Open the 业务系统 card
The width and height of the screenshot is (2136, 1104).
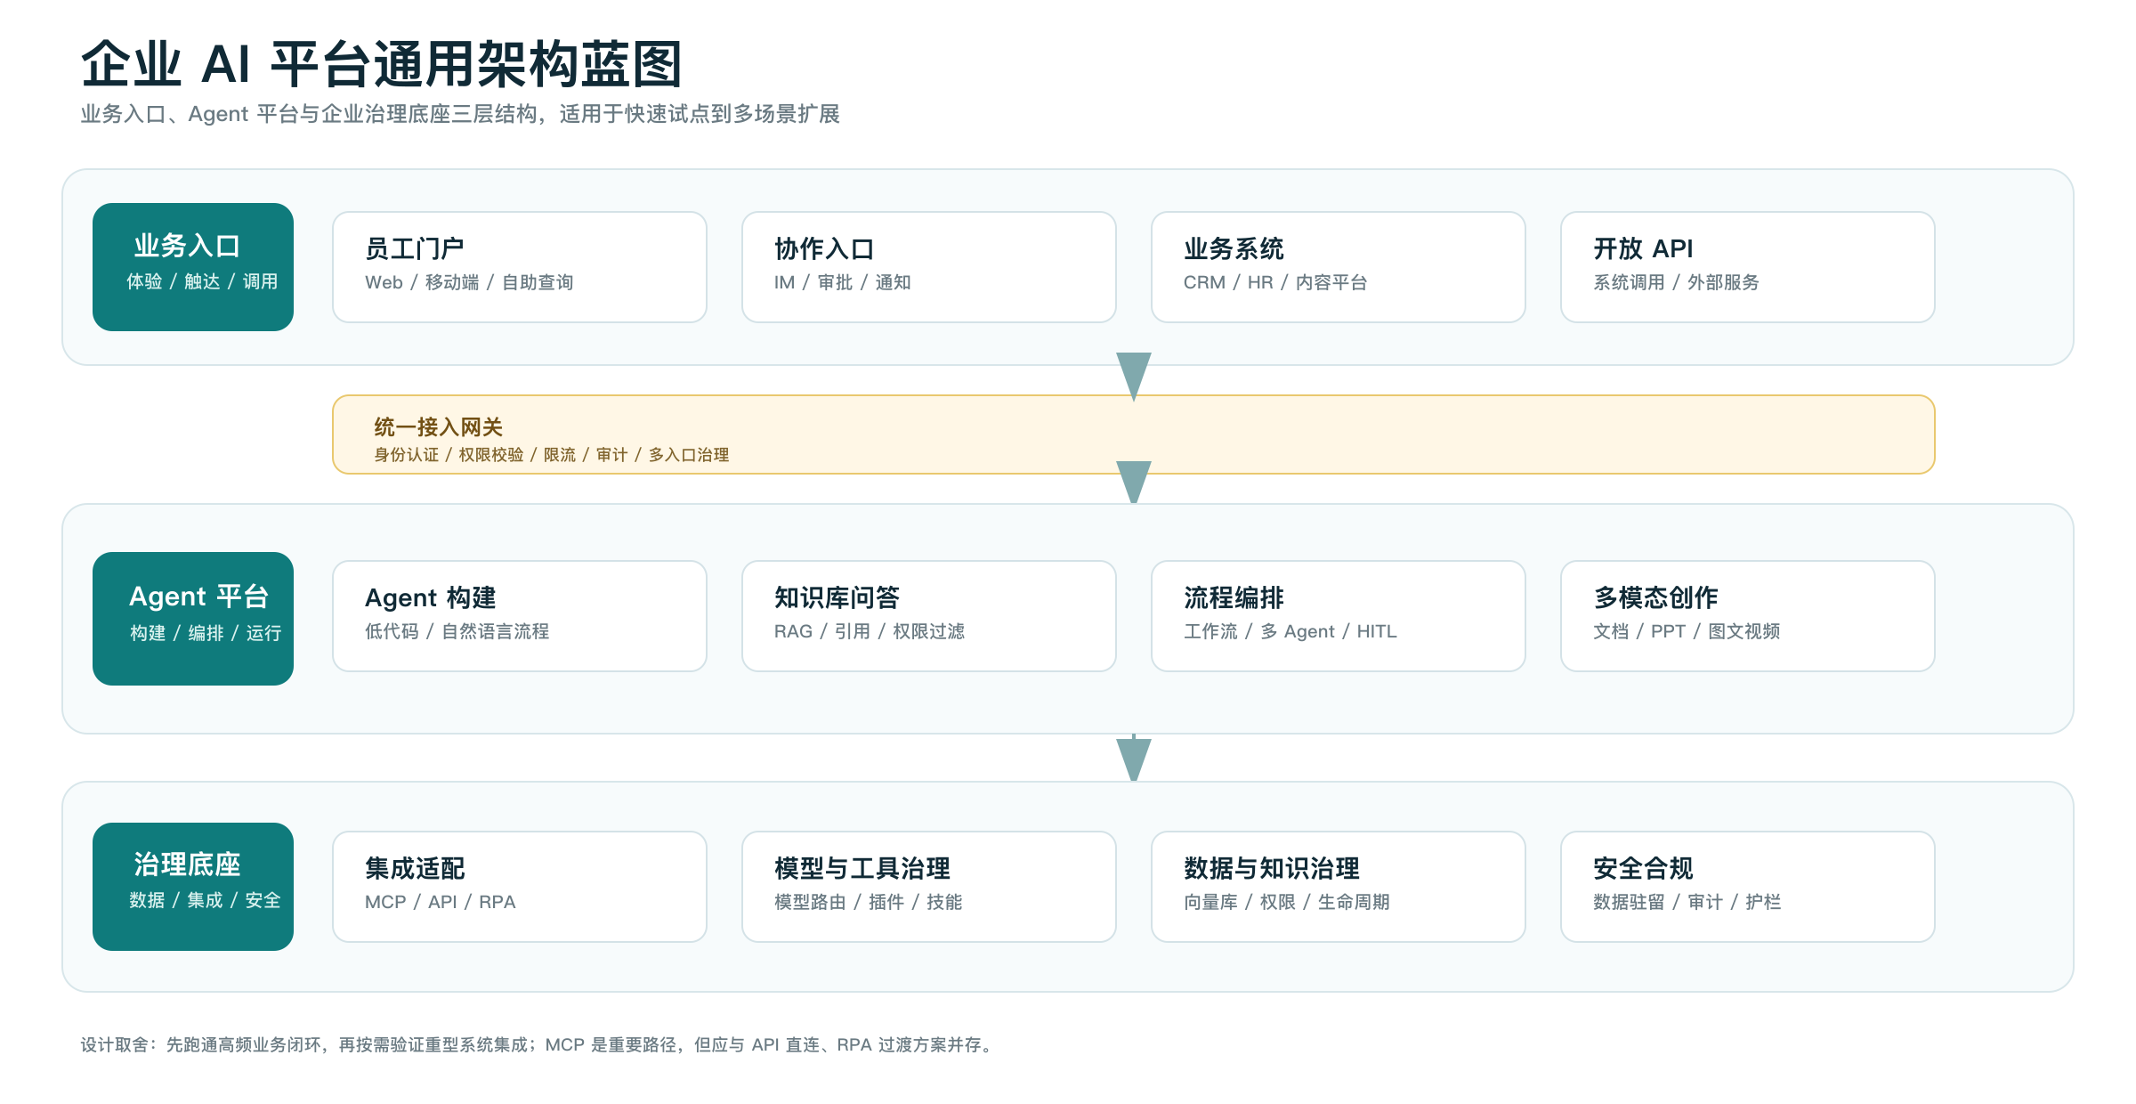(1339, 267)
